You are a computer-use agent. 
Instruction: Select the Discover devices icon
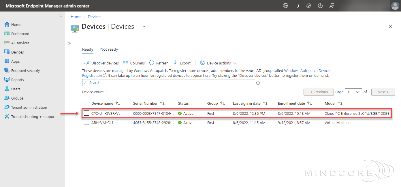coord(86,63)
